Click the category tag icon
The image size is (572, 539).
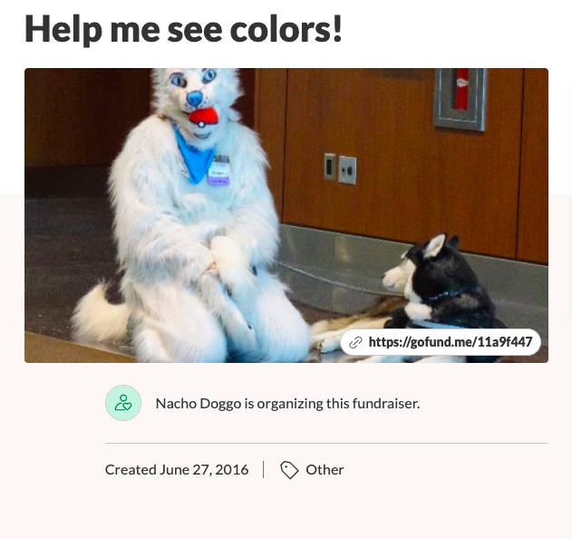click(289, 470)
